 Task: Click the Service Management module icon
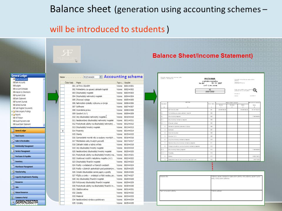pos(13,151)
